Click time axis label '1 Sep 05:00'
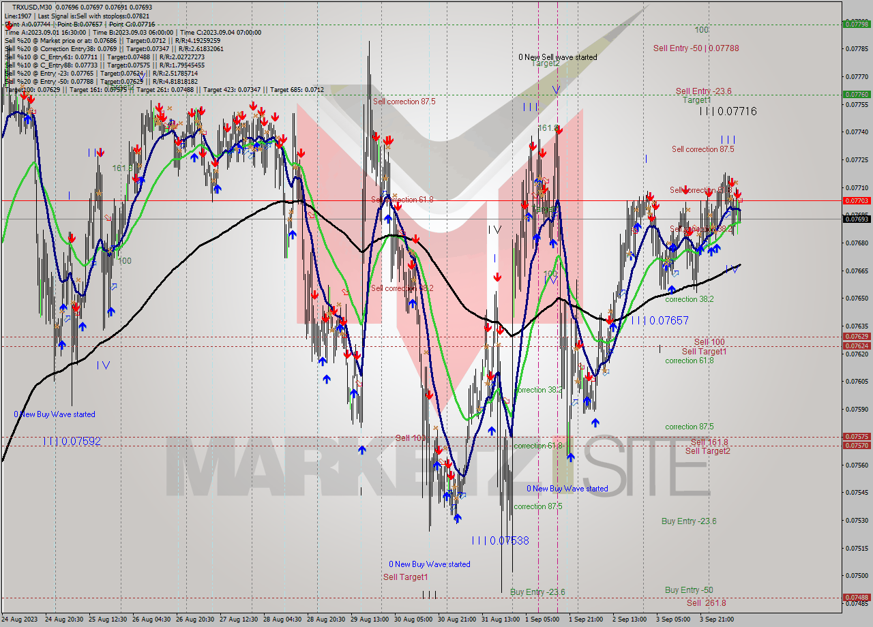The width and height of the screenshot is (873, 627). [x=543, y=620]
